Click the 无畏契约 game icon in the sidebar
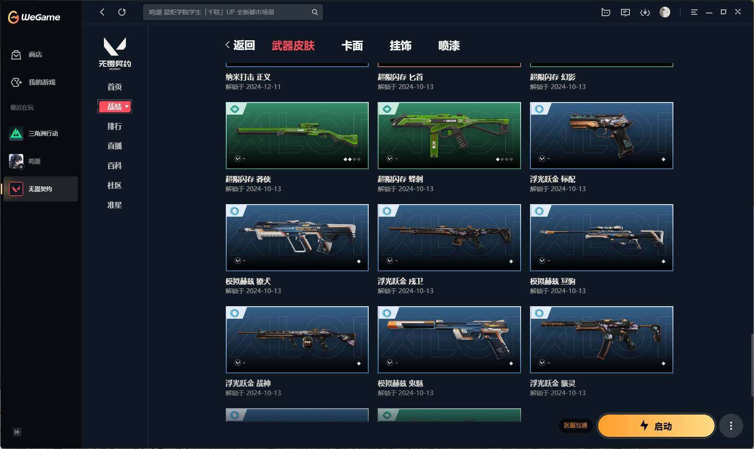 [x=16, y=189]
